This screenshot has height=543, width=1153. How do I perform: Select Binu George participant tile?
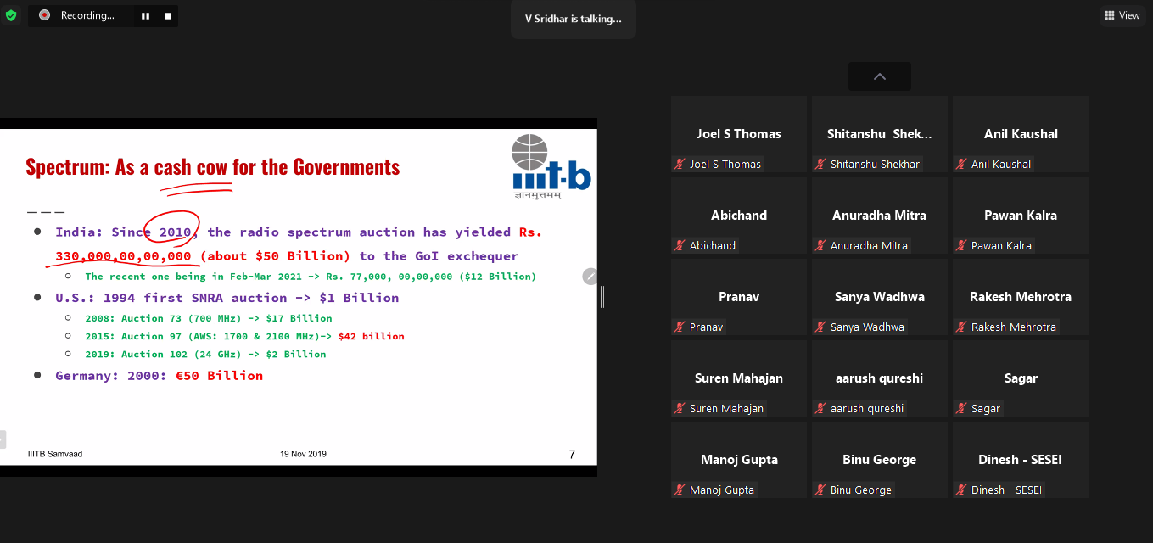coord(880,460)
